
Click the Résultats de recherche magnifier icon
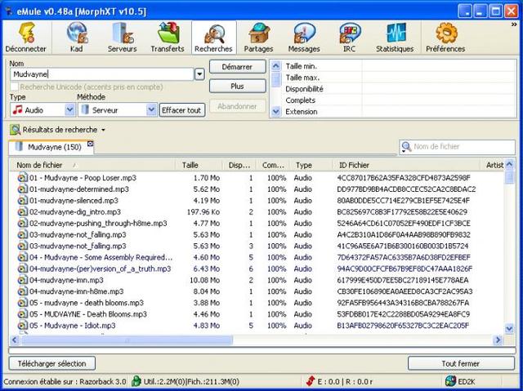(x=15, y=130)
